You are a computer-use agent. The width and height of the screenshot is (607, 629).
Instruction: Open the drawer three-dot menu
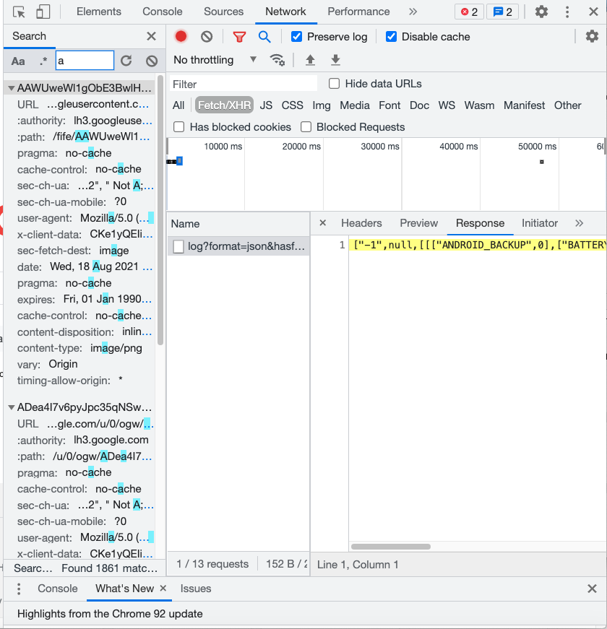click(19, 589)
